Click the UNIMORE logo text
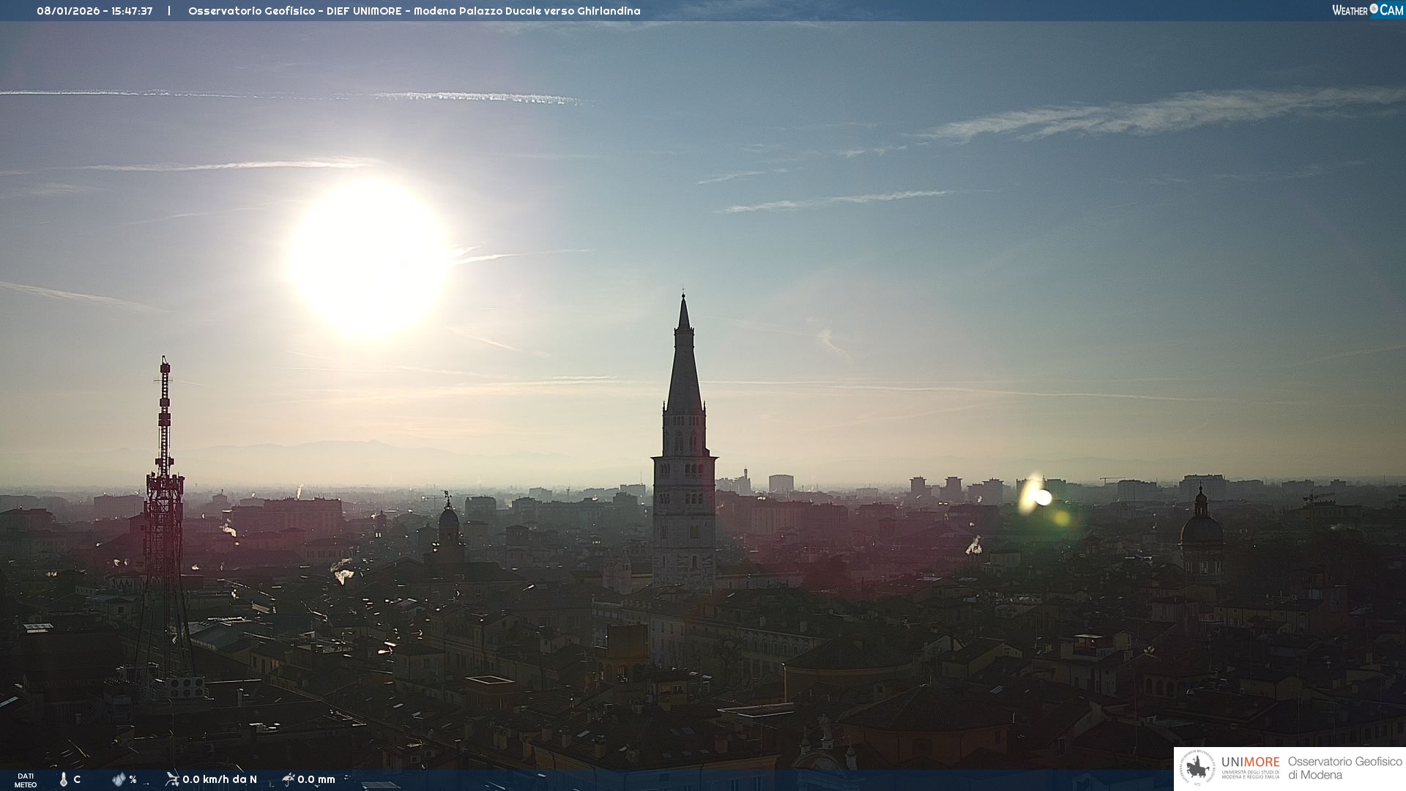The height and width of the screenshot is (791, 1406). point(1250,762)
